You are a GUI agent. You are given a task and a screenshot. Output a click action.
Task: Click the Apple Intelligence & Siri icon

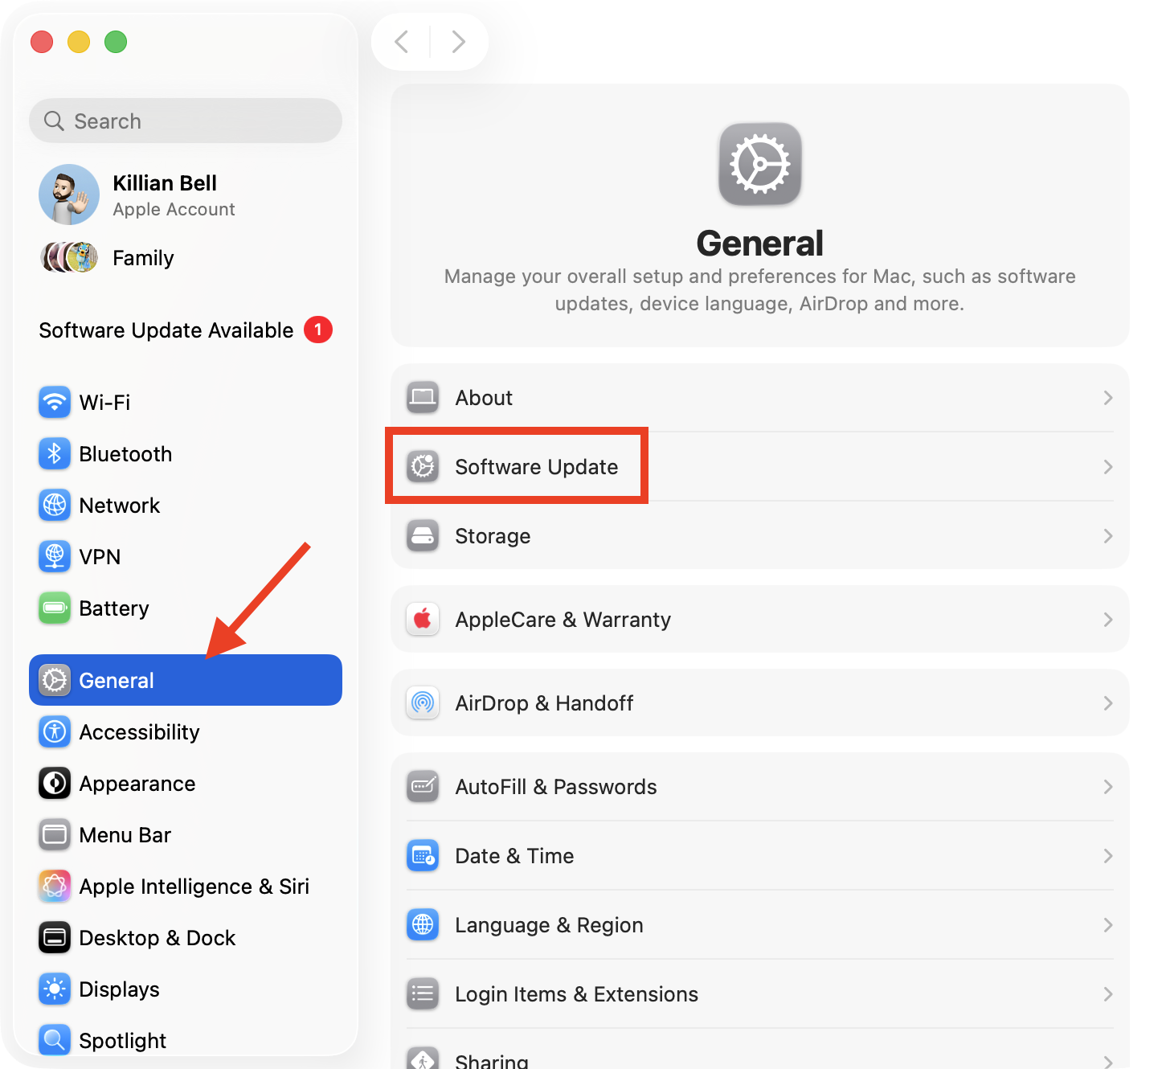[54, 886]
